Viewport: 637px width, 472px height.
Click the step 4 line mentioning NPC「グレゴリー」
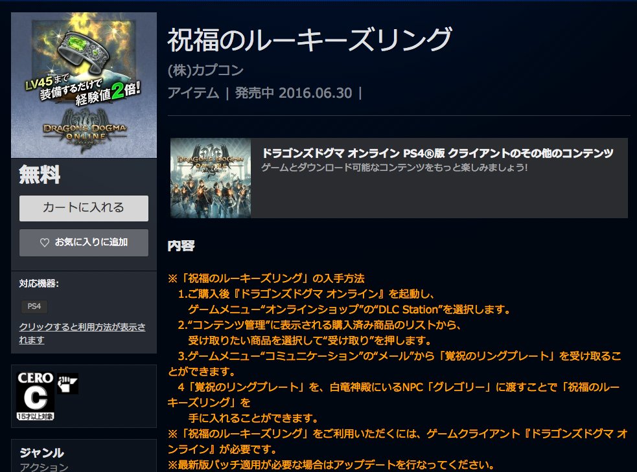click(x=393, y=394)
